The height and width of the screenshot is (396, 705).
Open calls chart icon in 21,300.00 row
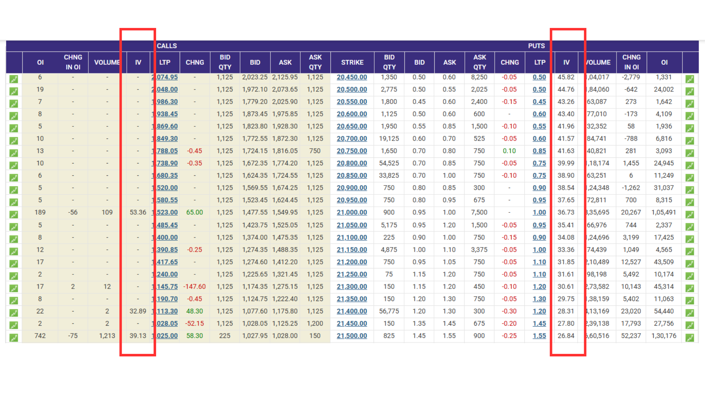pos(14,288)
